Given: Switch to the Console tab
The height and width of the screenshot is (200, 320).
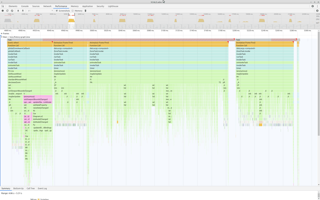Looking at the screenshot, I should click(25, 6).
